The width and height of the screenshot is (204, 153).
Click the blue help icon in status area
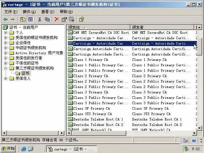point(194,141)
